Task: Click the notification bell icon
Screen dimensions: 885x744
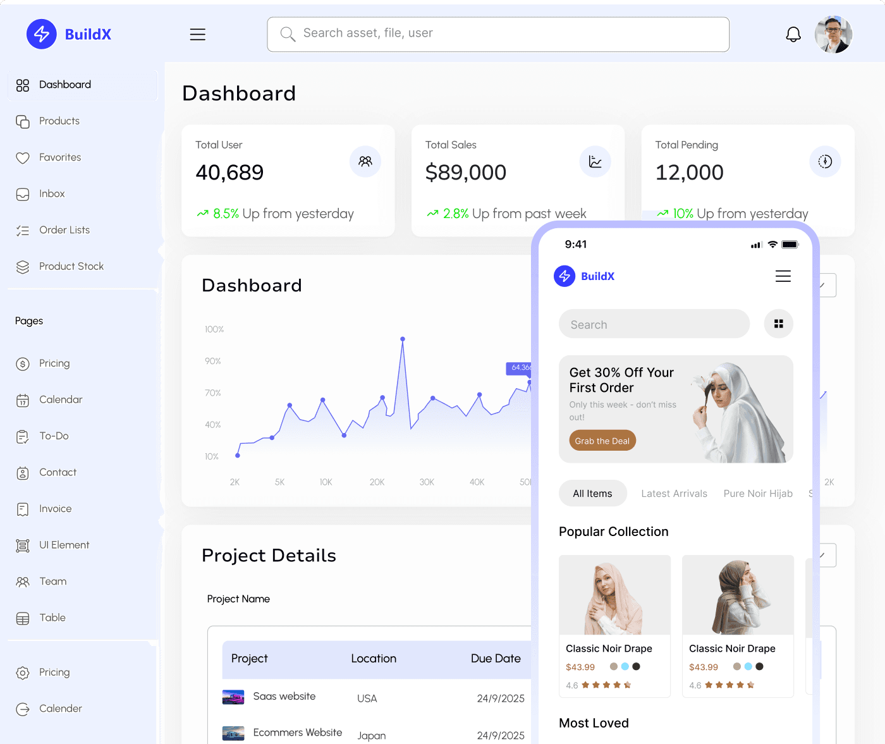Action: click(x=793, y=35)
